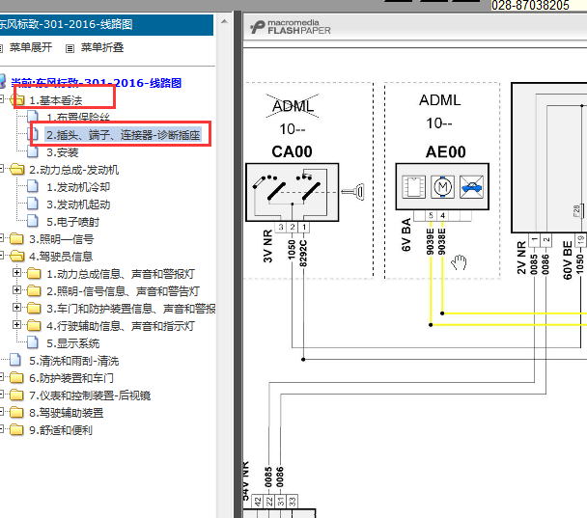Viewport: 587px width, 518px height.
Task: Click the AE00 motor M icon
Action: pos(442,186)
